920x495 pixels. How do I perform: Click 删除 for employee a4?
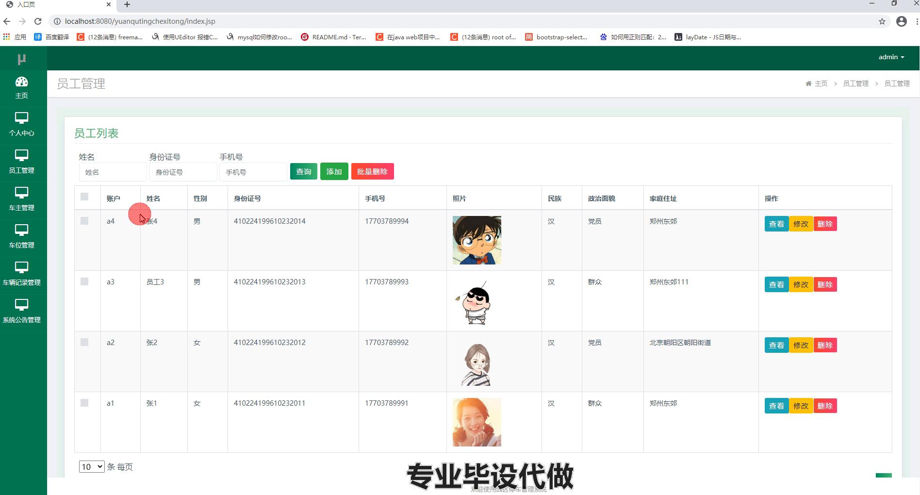pos(825,224)
